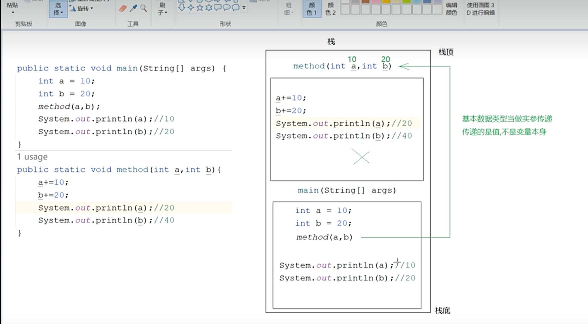Choose the cloud callout shape
This screenshot has height=324, width=588.
click(235, 8)
